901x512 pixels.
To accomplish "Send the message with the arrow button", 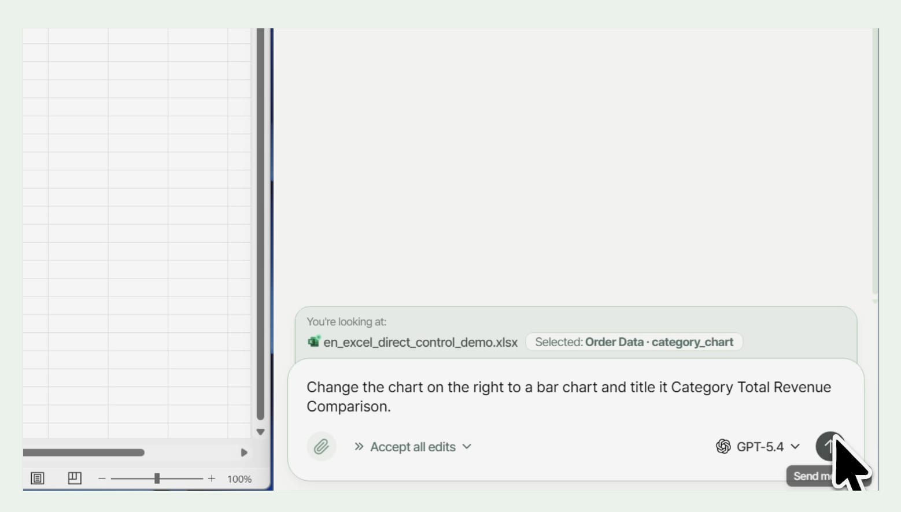I will (829, 446).
